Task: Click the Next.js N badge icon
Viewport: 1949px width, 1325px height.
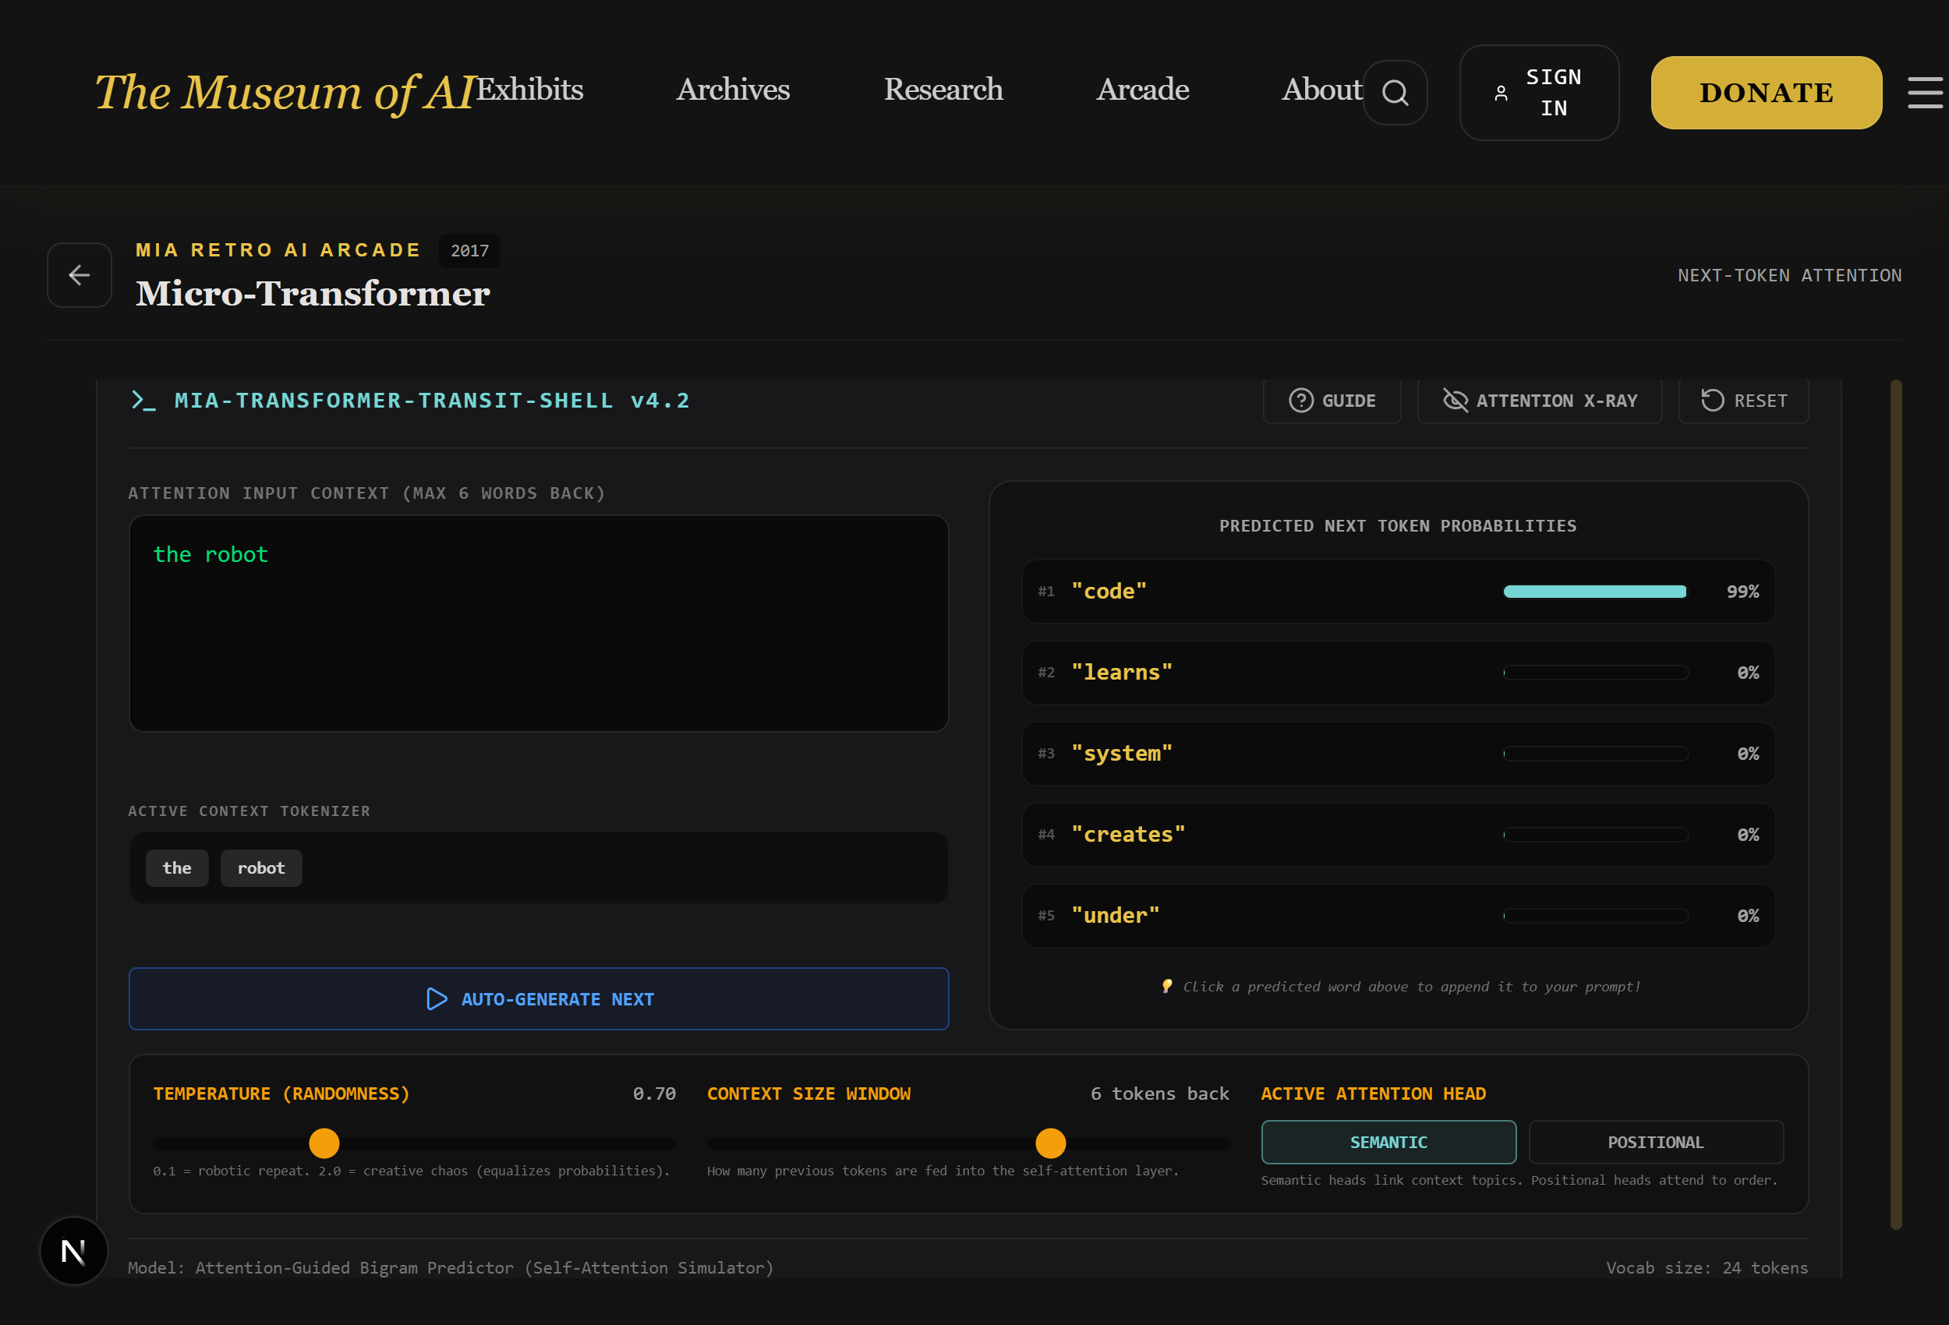Action: click(74, 1251)
